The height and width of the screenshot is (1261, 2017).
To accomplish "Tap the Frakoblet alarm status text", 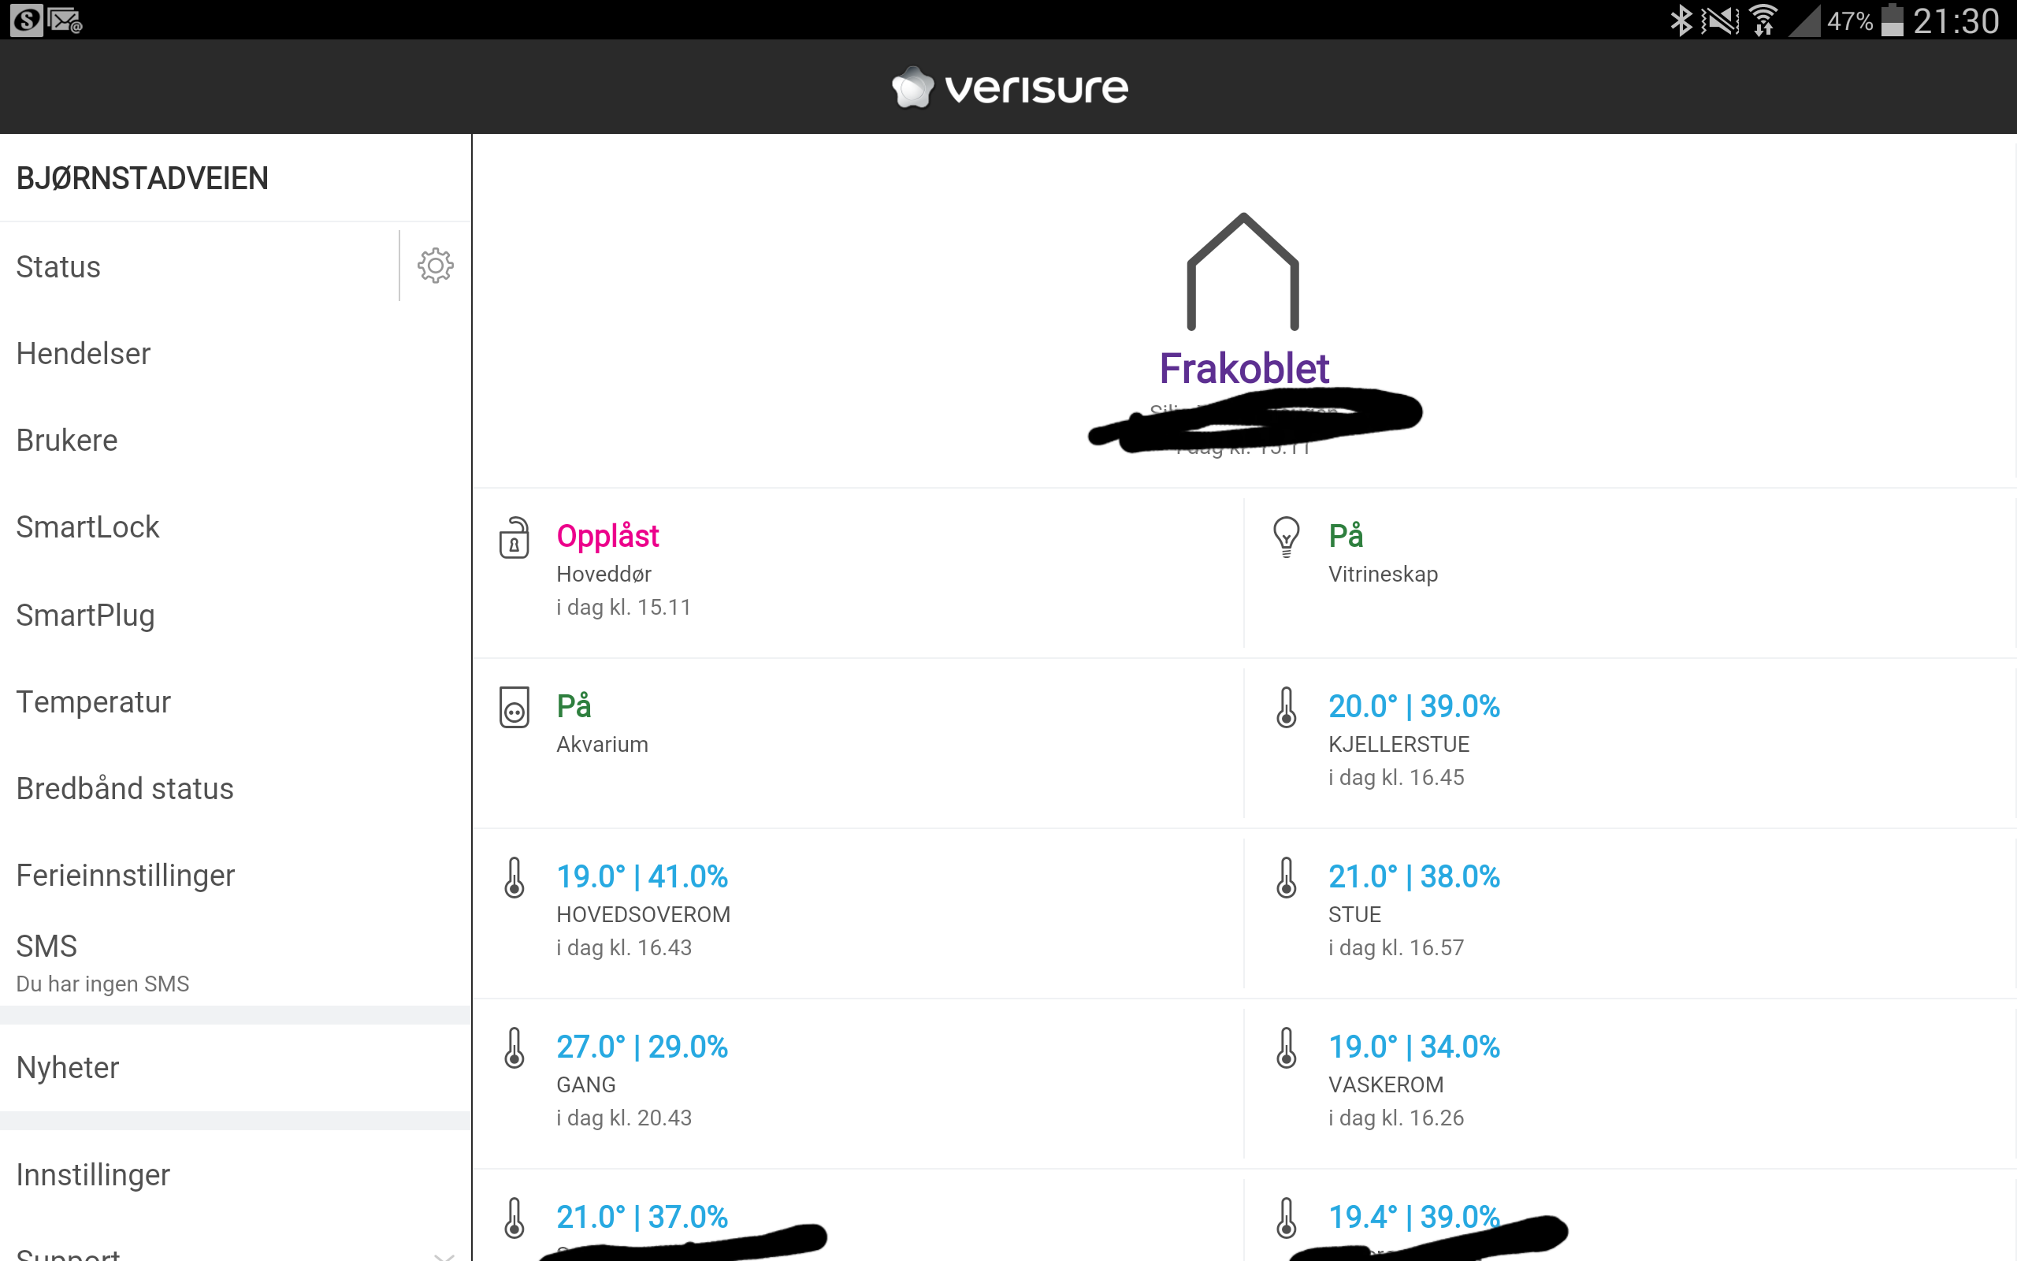I will [x=1243, y=369].
